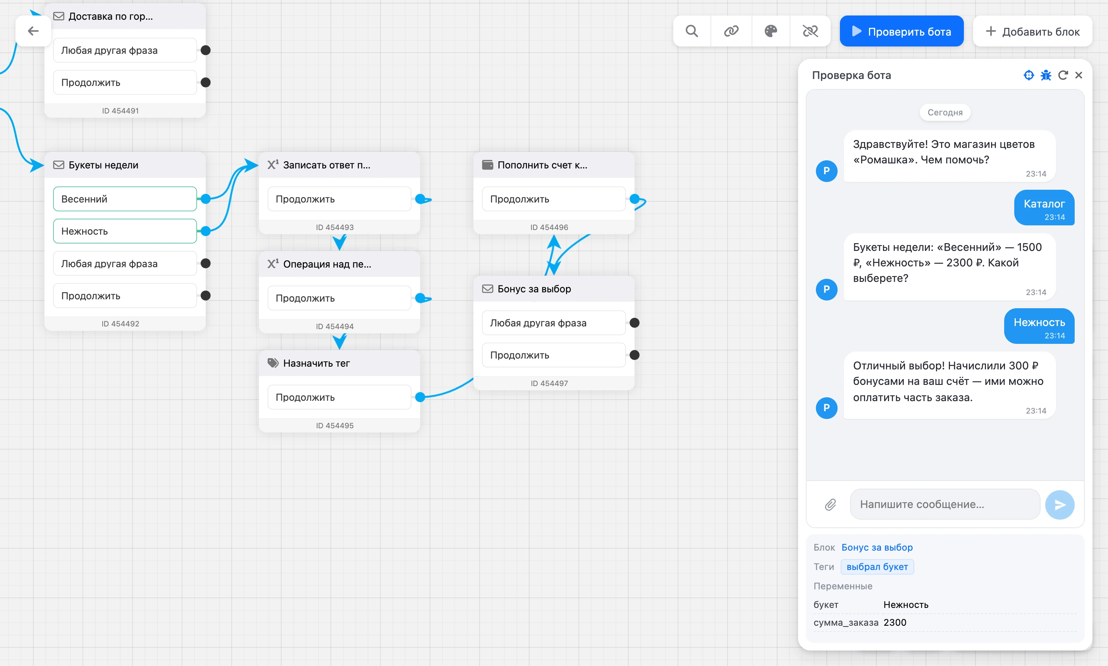This screenshot has width=1108, height=666.
Task: Toggle the debug bug icon
Action: point(1046,75)
